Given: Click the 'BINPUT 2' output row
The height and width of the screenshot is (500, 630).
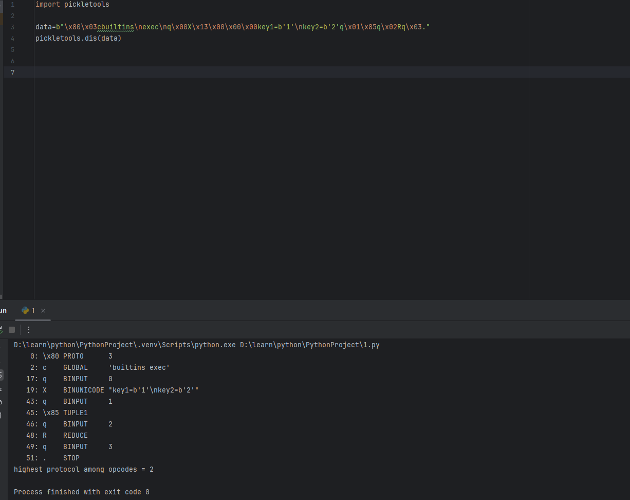Looking at the screenshot, I should click(69, 424).
